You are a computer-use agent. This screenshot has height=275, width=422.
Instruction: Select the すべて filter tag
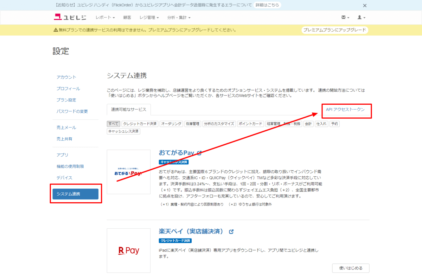[114, 124]
